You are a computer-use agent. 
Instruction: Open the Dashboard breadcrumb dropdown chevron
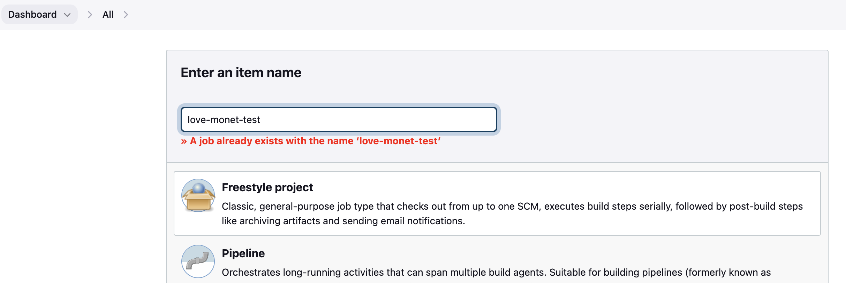click(x=67, y=15)
